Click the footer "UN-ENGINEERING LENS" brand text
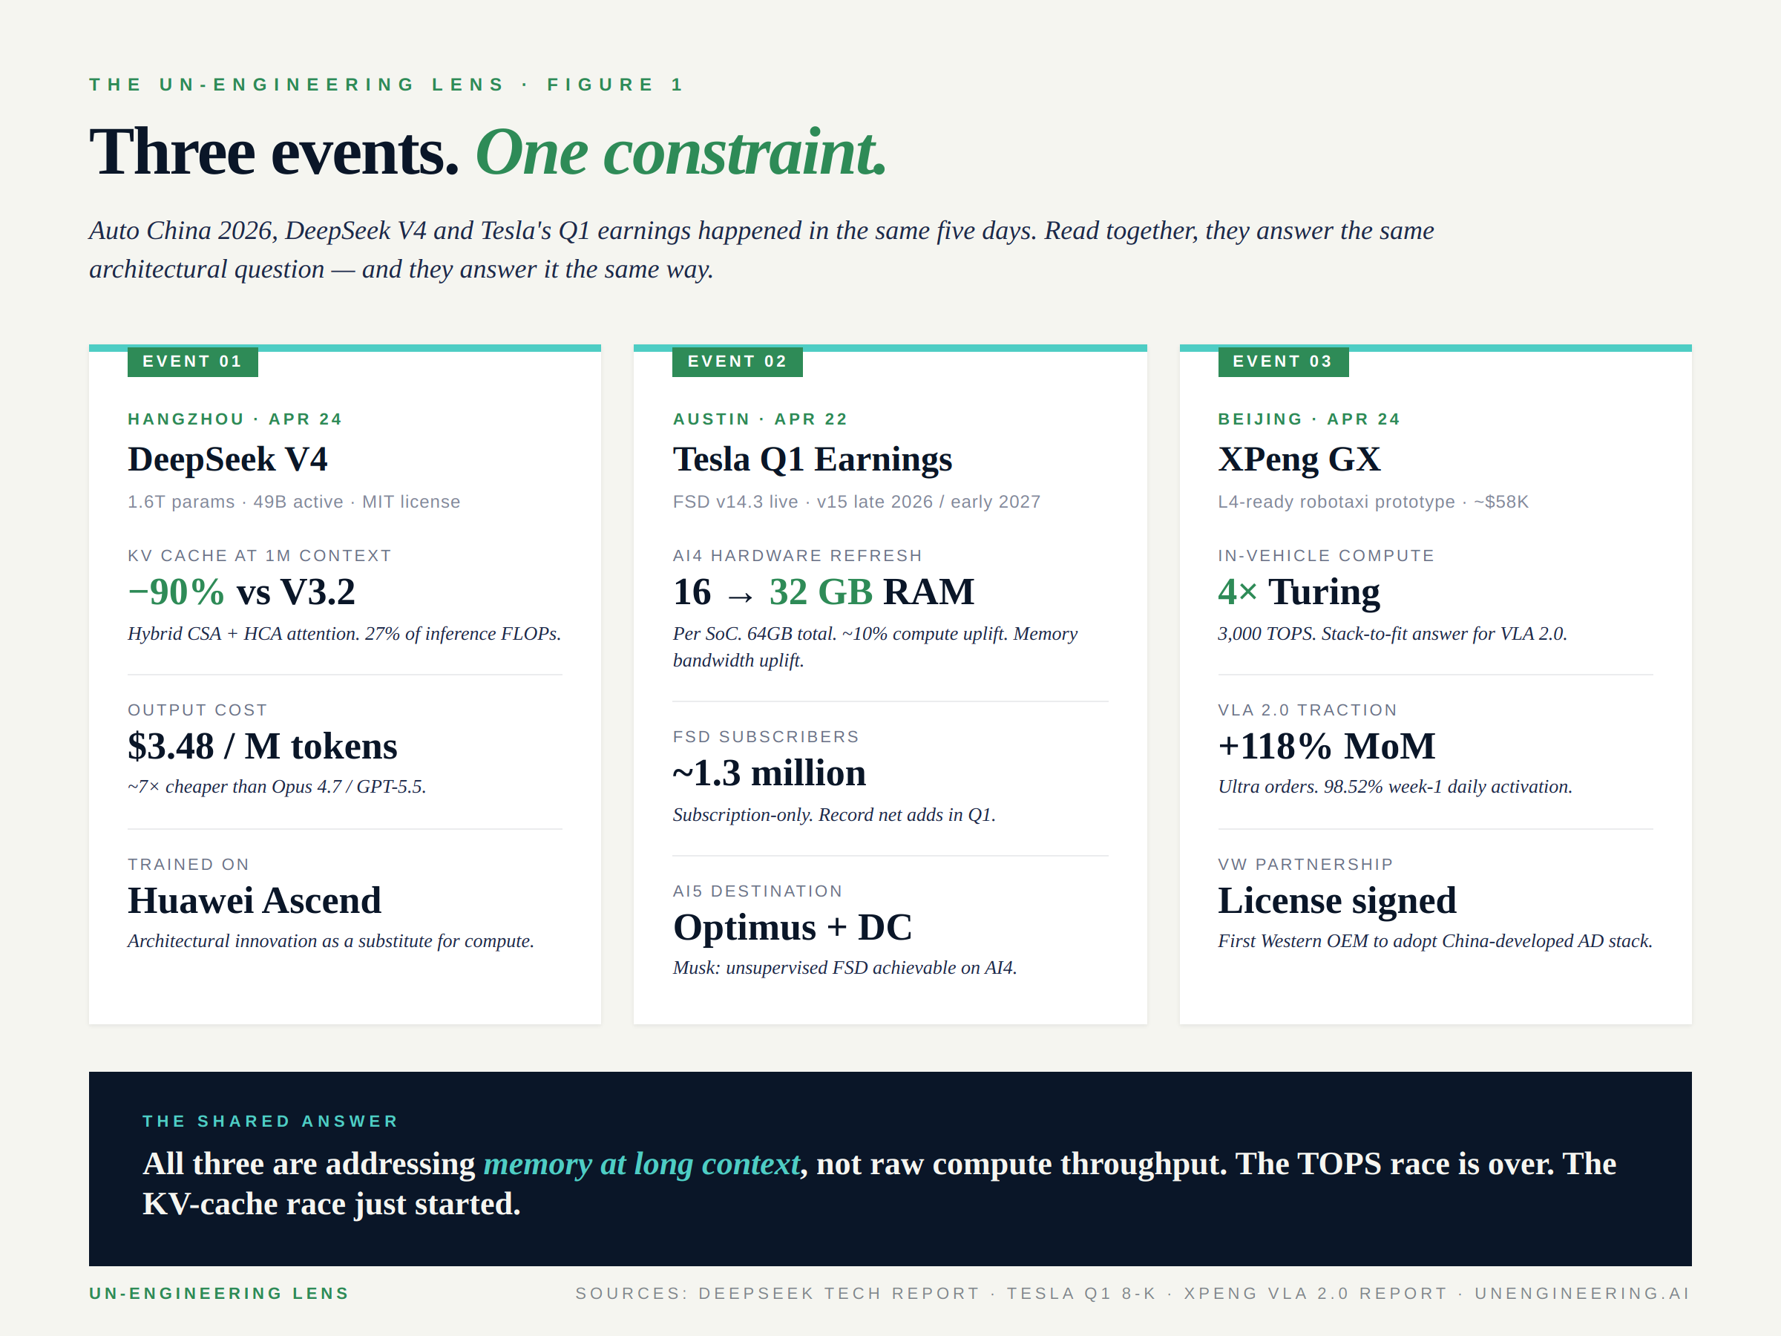The width and height of the screenshot is (1781, 1336). click(x=219, y=1293)
